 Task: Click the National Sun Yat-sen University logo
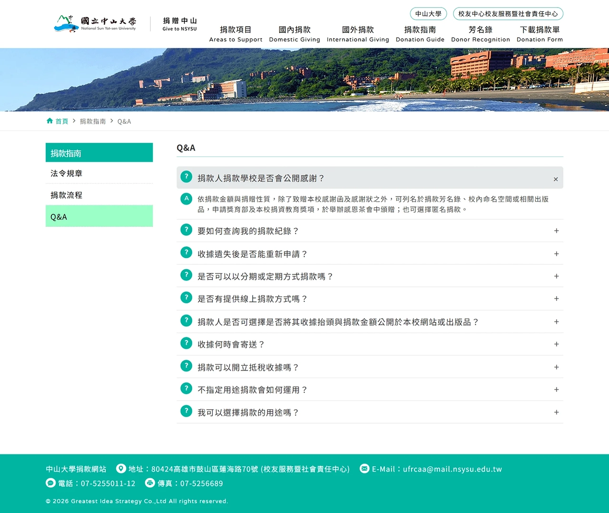click(x=95, y=23)
